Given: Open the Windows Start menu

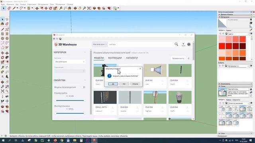Looking at the screenshot, I should pos(3,140).
